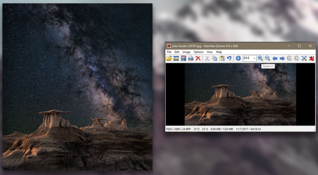Expand the zoom percentage dropdown
Screen dimensions: 318x175
point(254,58)
